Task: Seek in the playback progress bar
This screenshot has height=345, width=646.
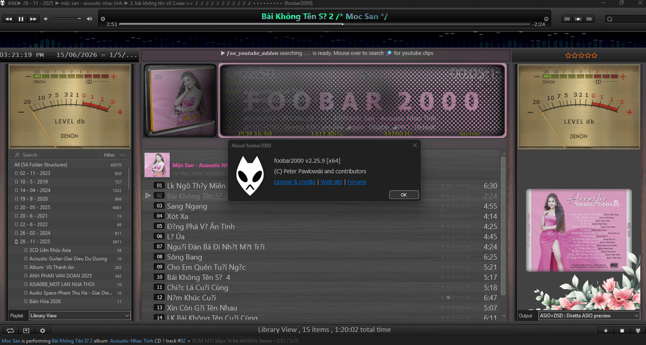Action: point(324,24)
